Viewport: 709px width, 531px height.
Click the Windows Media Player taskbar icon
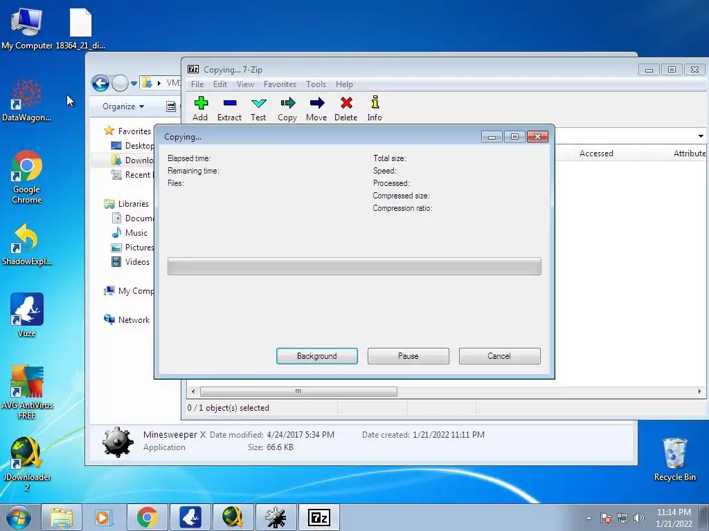pyautogui.click(x=102, y=517)
